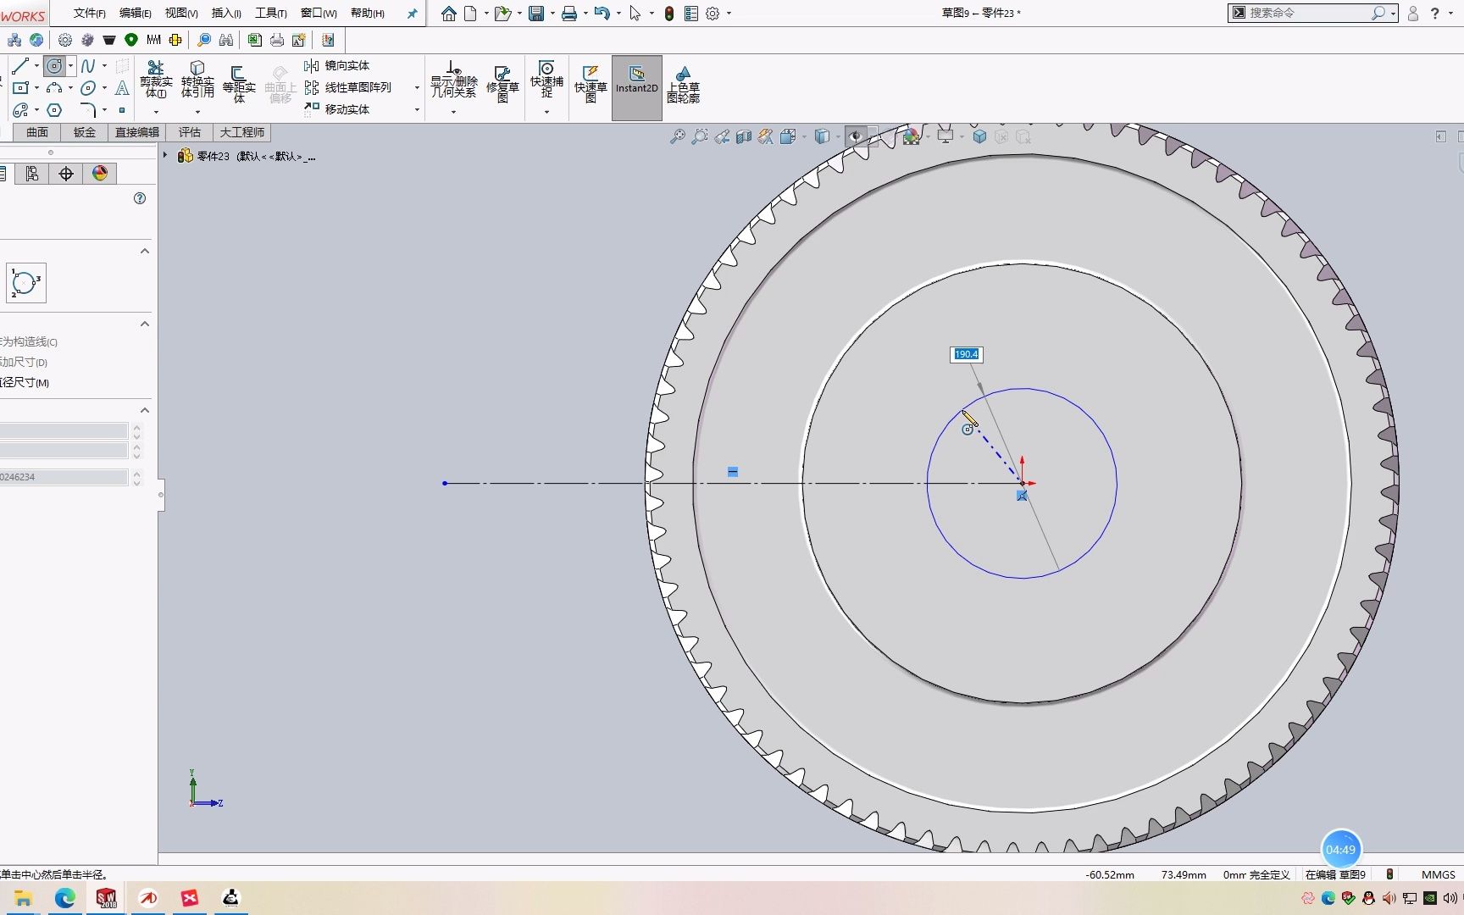Switch to the 钣金 tab
Screen dimensions: 1464x915
coord(85,132)
